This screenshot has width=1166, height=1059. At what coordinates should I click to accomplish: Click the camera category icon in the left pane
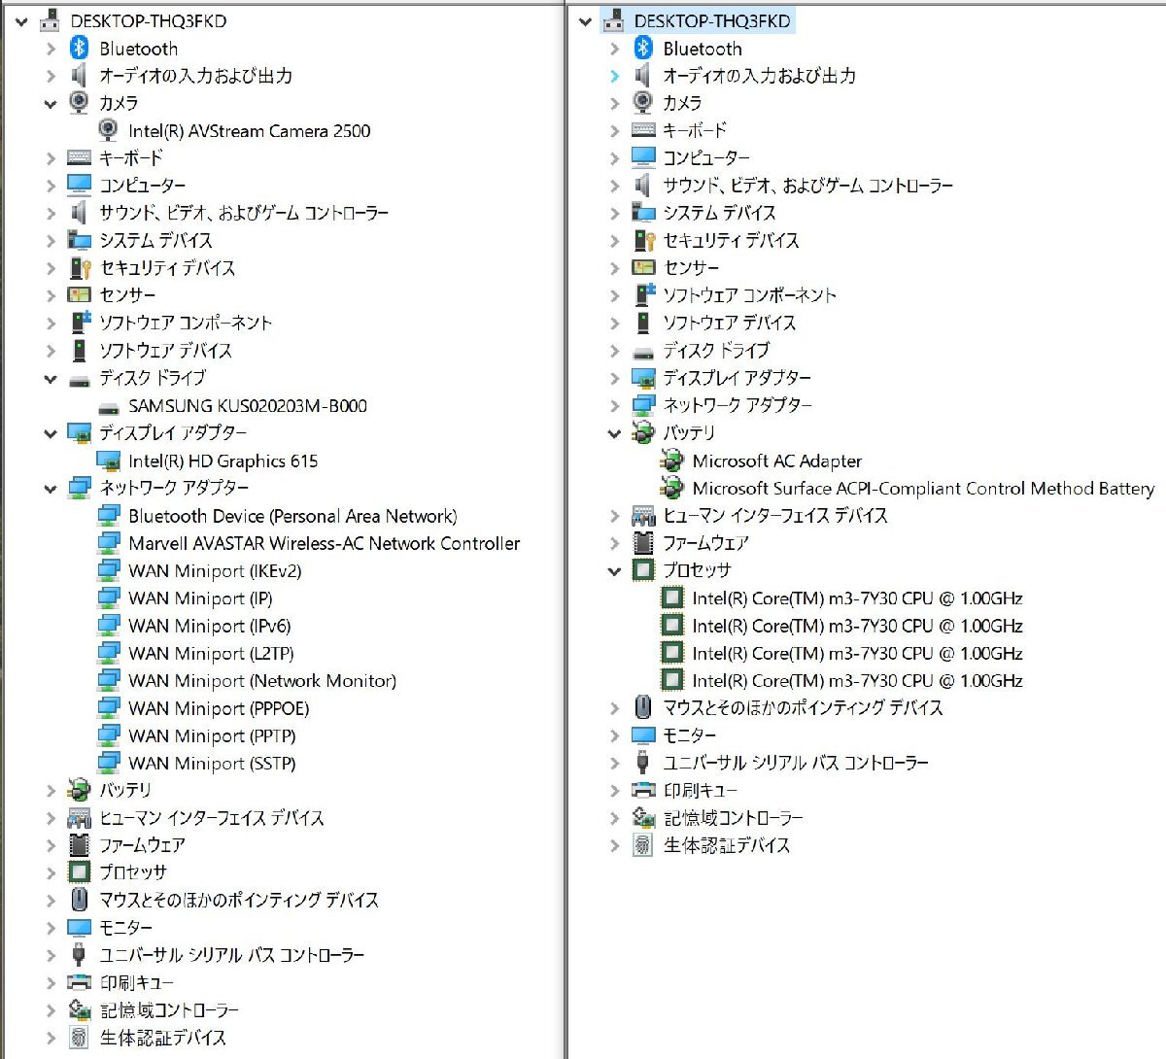tap(80, 102)
